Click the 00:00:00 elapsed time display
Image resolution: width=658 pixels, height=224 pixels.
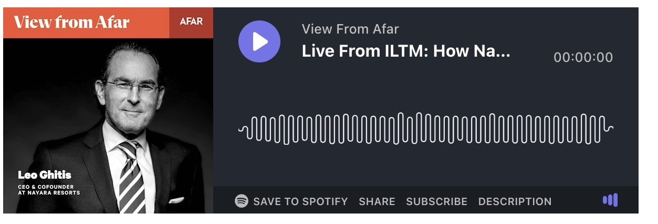583,57
